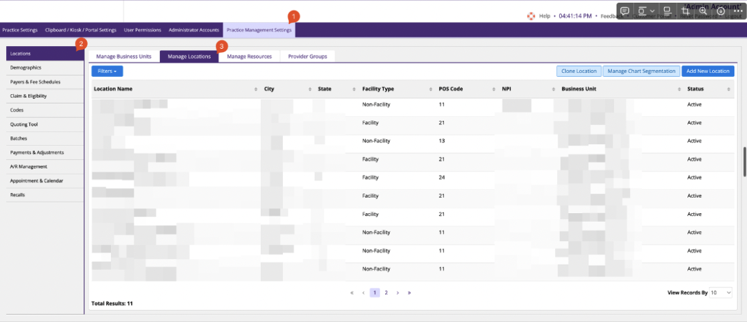Select page 1 in pagination

coord(375,293)
